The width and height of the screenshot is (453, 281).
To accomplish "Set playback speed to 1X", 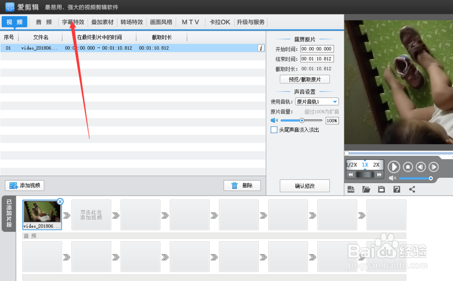I will tap(365, 165).
